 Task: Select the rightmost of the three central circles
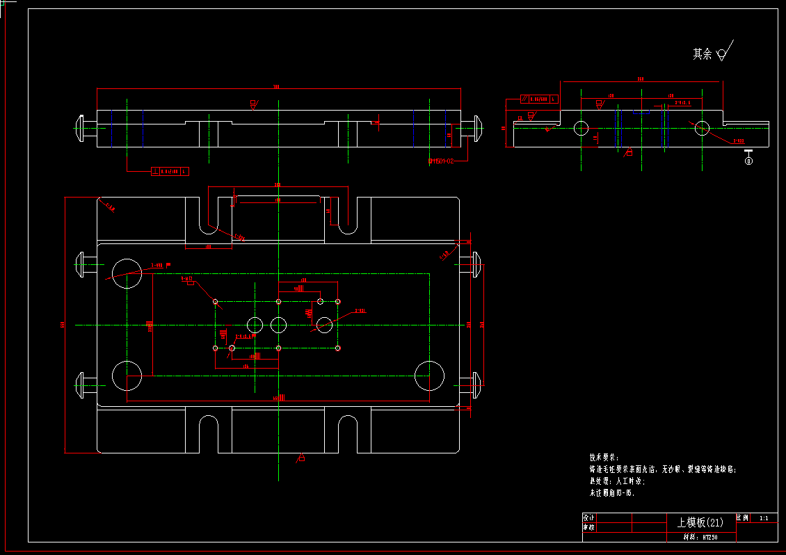(x=325, y=325)
